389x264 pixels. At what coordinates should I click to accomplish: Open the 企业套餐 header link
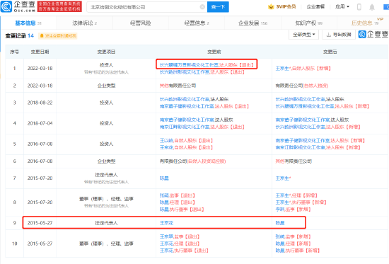coord(315,6)
